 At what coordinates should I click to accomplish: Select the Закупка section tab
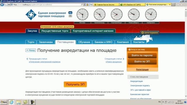[x=32, y=31]
